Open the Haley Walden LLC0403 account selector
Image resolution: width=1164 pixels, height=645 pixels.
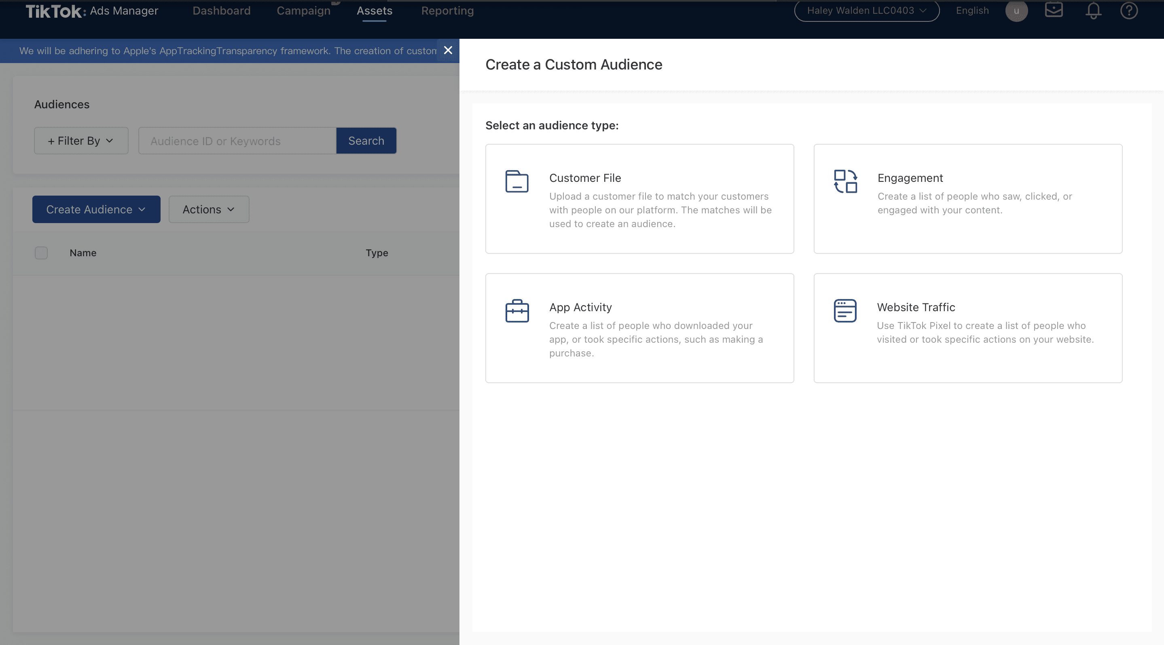[866, 11]
